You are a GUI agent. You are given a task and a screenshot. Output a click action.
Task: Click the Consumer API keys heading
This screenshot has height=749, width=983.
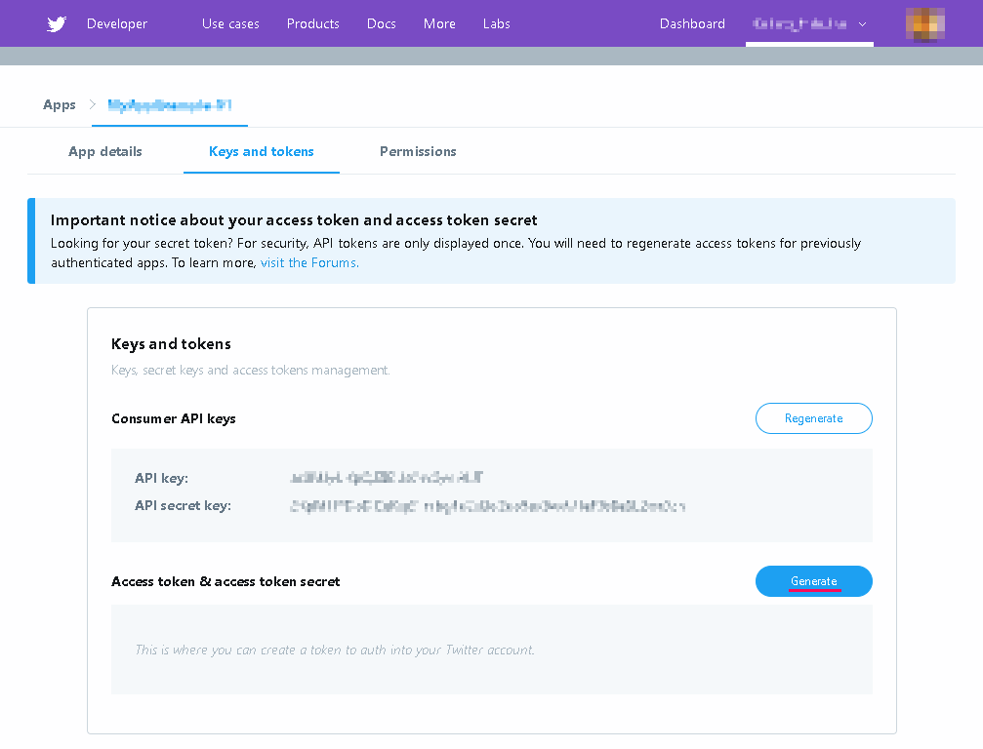(x=174, y=419)
